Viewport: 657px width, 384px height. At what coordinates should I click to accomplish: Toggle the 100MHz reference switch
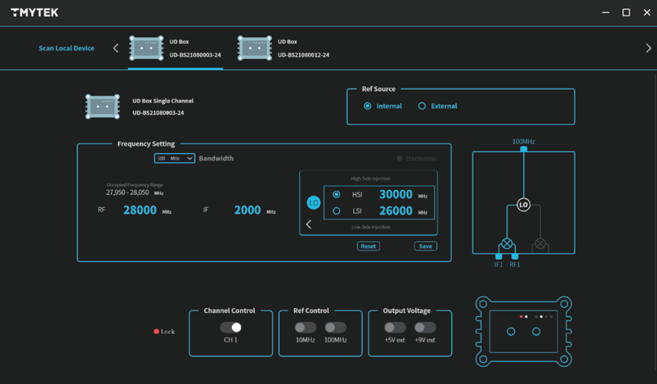pyautogui.click(x=335, y=327)
